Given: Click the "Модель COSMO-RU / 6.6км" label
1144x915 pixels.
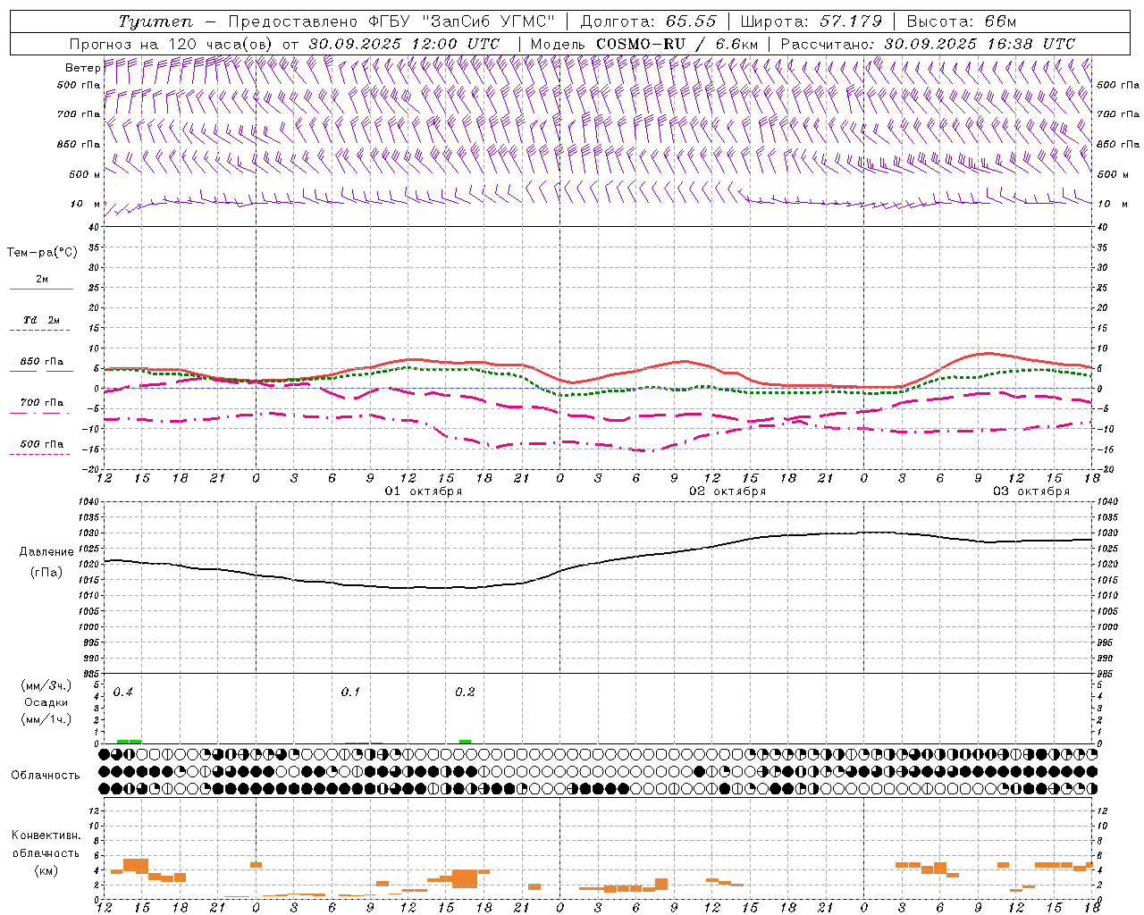Looking at the screenshot, I should 644,44.
